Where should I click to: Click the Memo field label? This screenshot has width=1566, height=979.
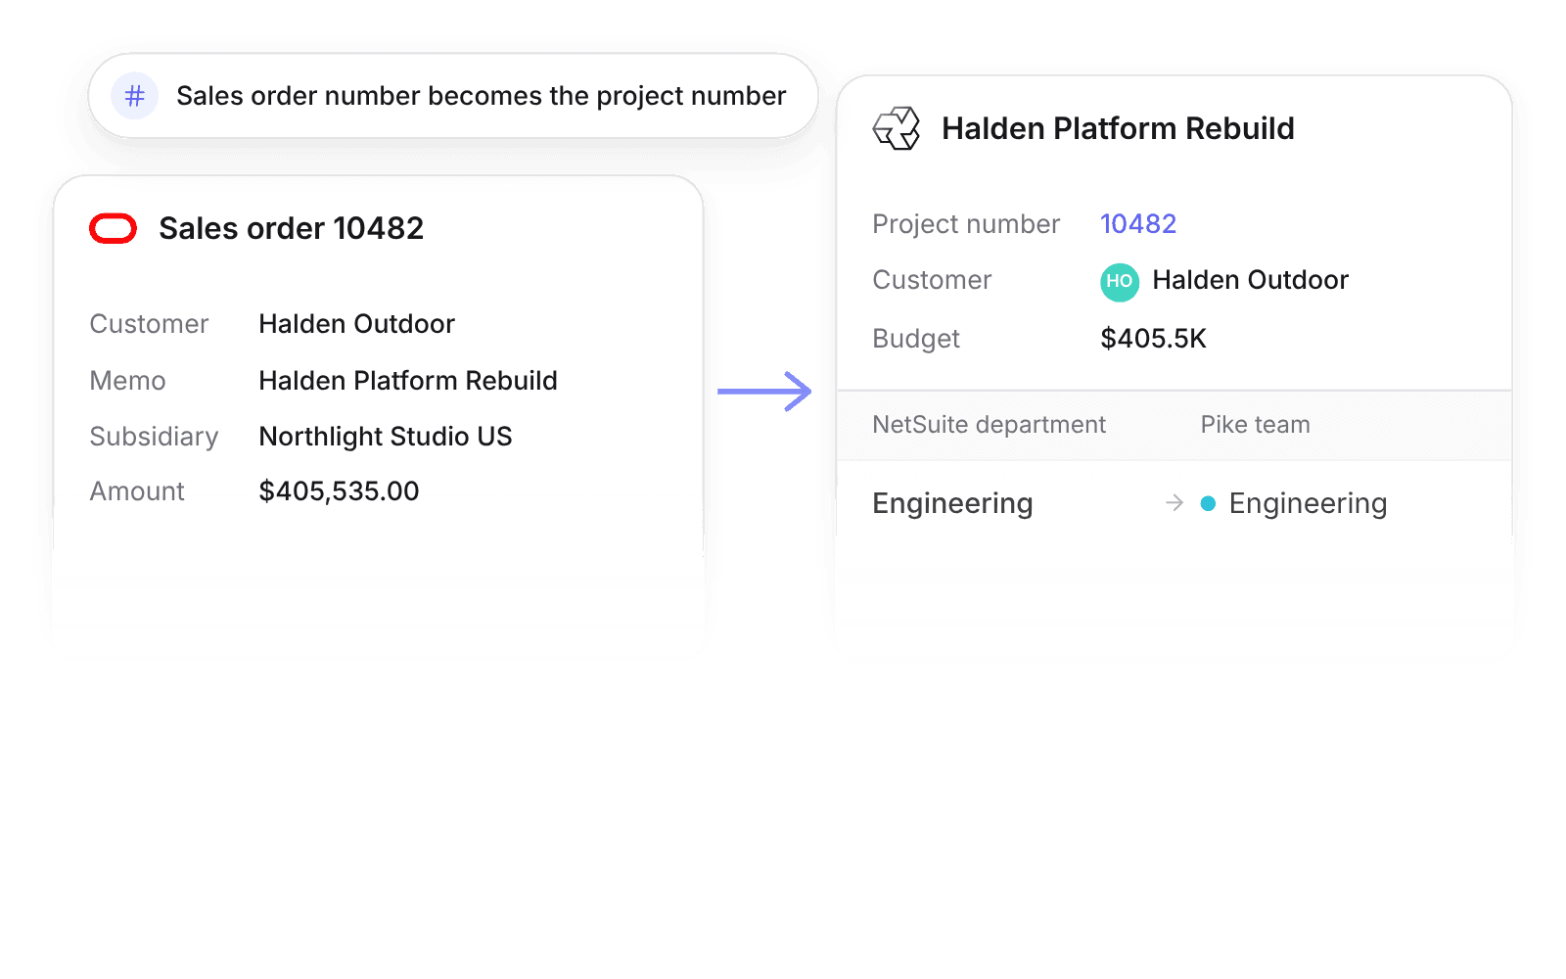click(x=127, y=381)
